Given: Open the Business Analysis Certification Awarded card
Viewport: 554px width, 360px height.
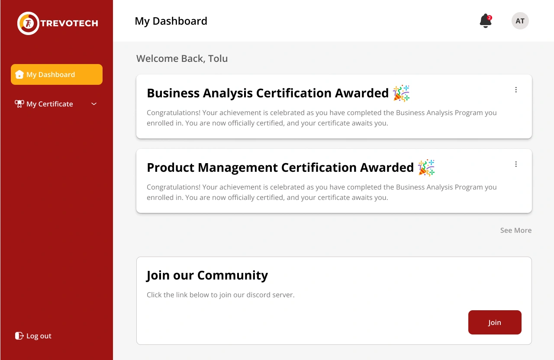Looking at the screenshot, I should [x=334, y=106].
